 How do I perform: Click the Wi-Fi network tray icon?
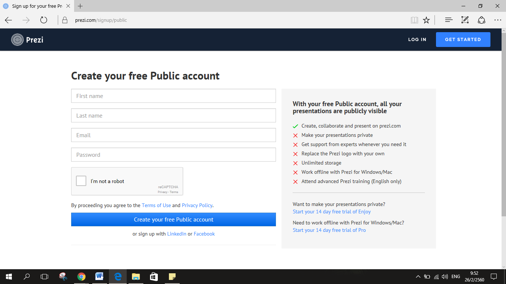pos(436,276)
